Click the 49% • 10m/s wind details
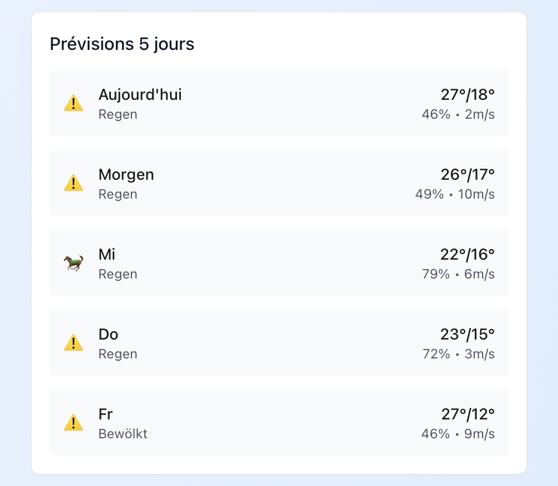Screen dimensions: 558x486 [455, 194]
